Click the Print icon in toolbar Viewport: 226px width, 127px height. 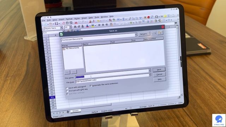click(x=67, y=23)
